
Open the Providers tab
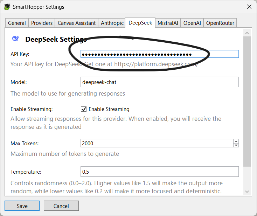point(42,23)
